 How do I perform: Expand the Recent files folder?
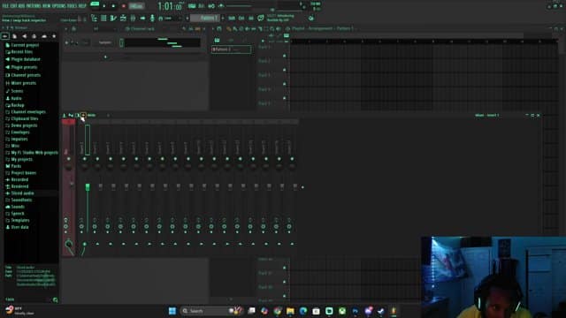(19, 52)
